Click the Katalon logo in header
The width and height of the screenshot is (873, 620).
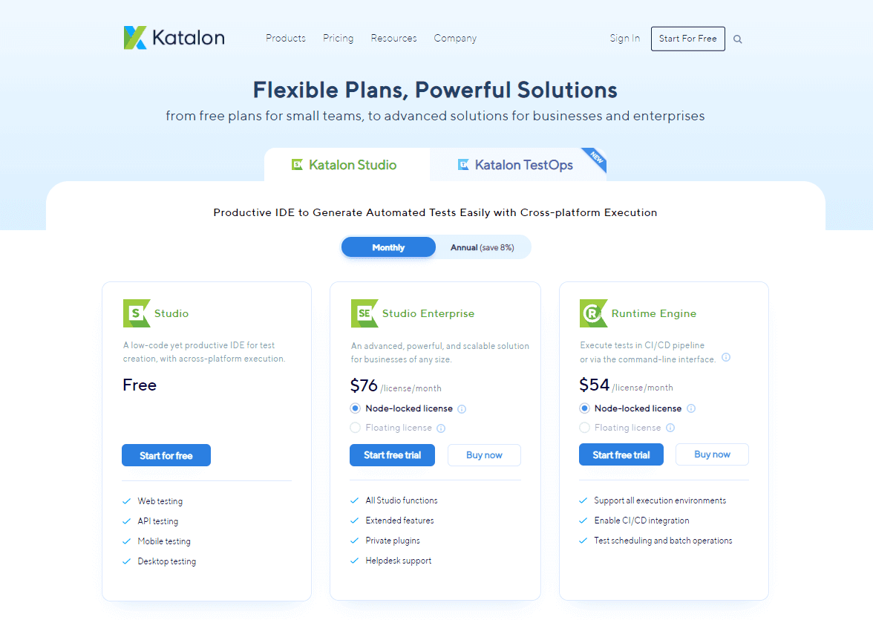pos(174,38)
